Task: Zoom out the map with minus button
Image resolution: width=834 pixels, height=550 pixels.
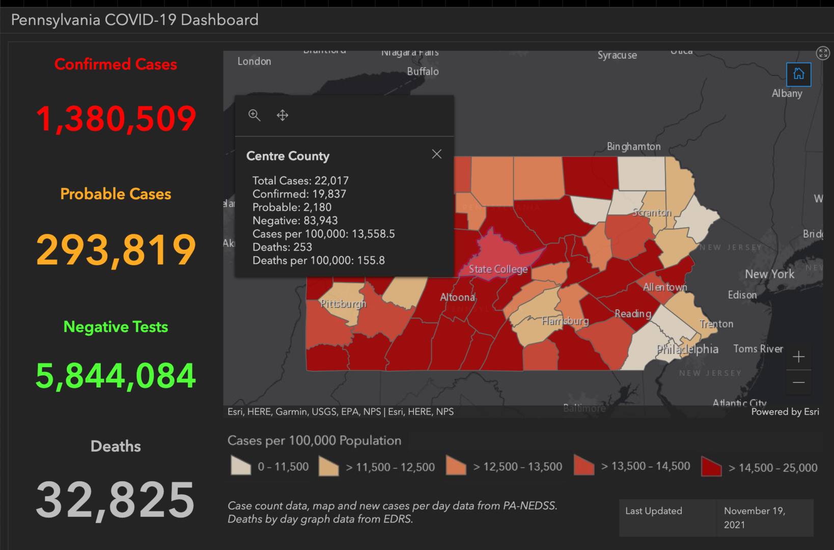Action: tap(798, 382)
